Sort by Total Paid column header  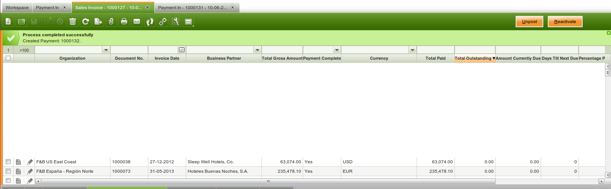(435, 58)
